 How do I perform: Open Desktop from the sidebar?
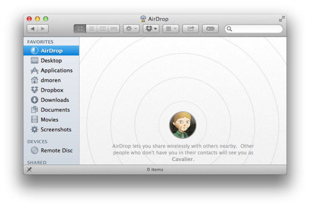pos(51,61)
